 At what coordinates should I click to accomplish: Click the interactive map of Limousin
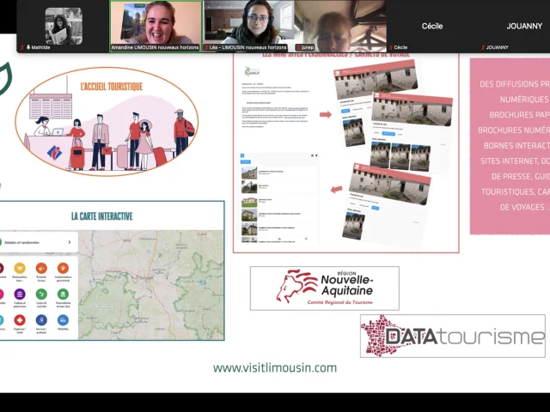tap(151, 284)
